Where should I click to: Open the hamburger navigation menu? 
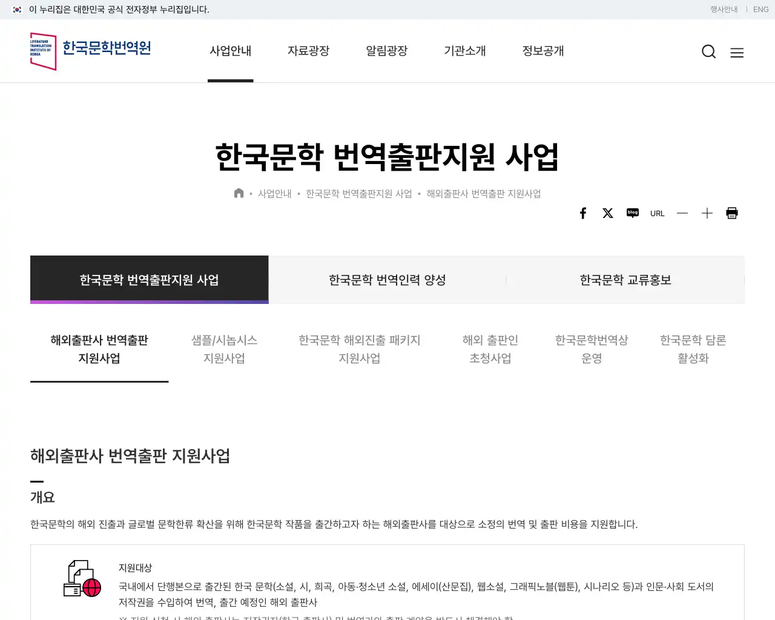(x=737, y=52)
